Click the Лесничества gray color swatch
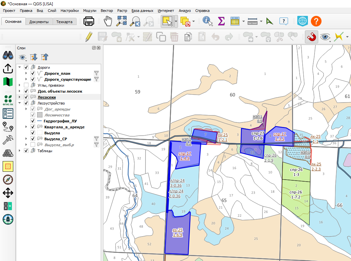 [40, 115]
